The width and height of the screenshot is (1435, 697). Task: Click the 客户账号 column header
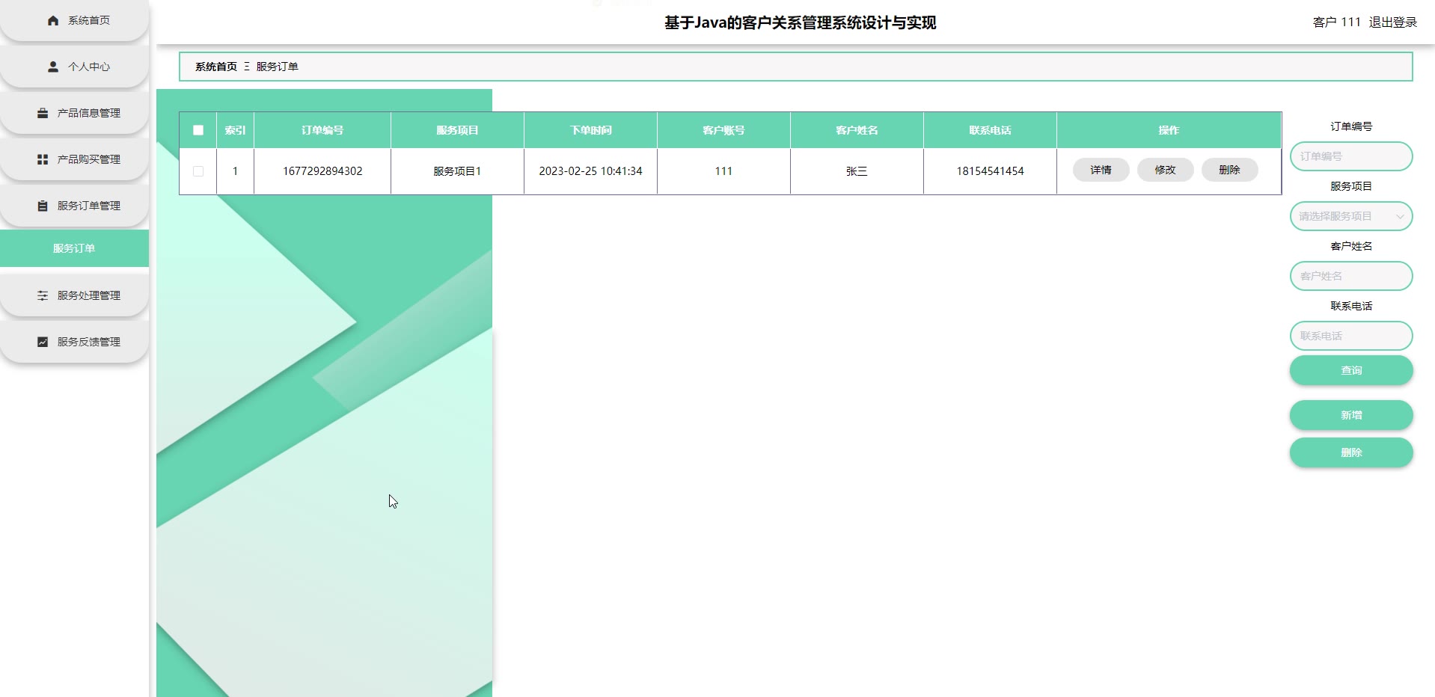click(x=723, y=130)
